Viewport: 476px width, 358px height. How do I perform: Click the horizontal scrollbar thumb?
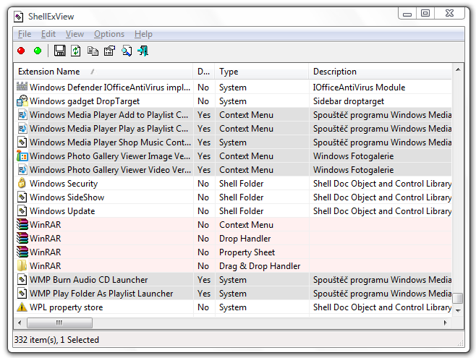59,323
